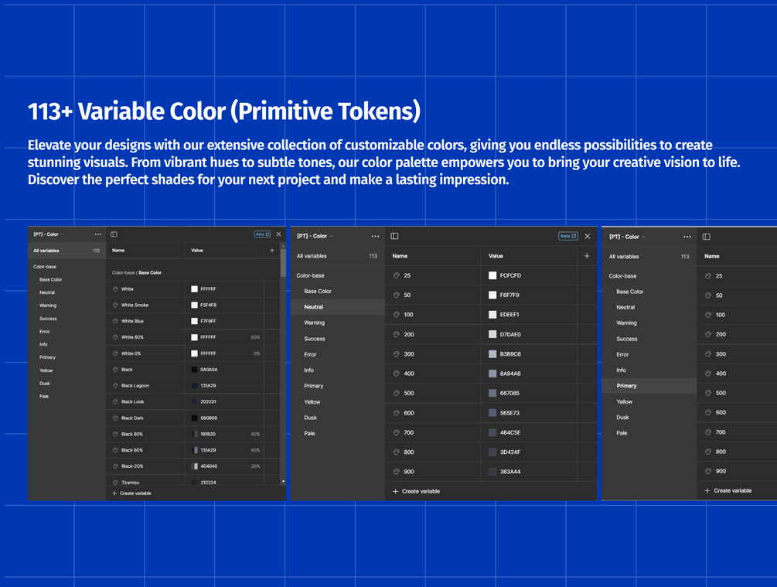
Task: Open [PT] - Color collection dropdown in right panel
Action: (627, 237)
